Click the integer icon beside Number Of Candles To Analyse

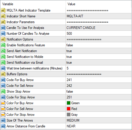3,34
